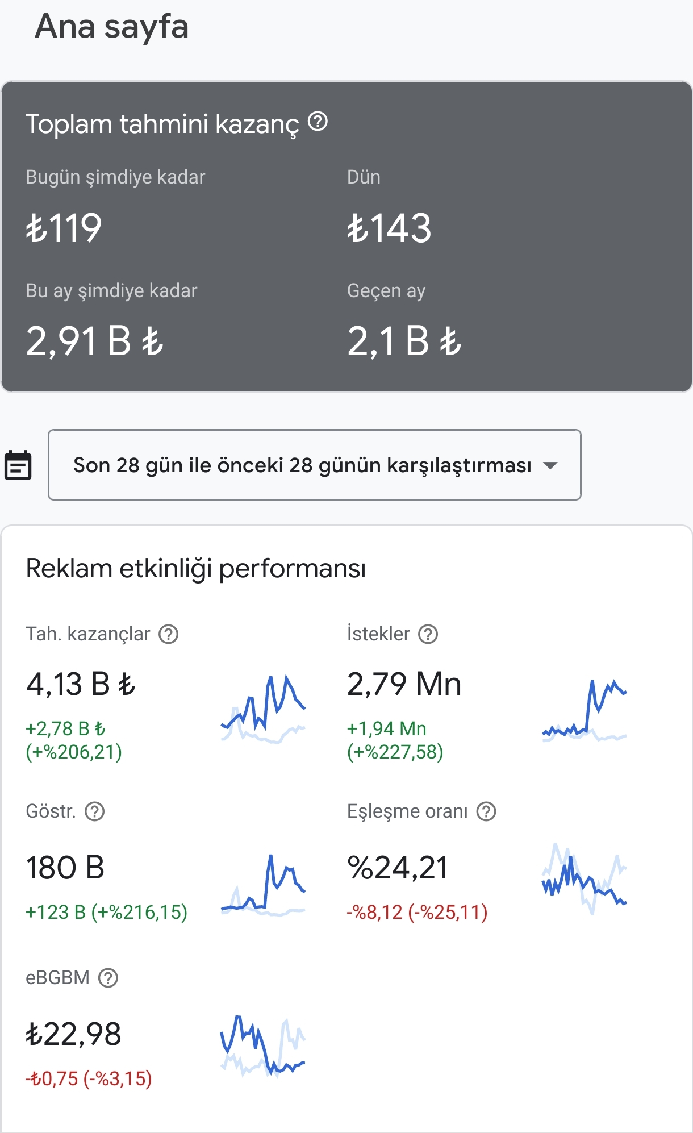Click the dropdown arrow in date comparison box
The image size is (693, 1133).
pyautogui.click(x=550, y=465)
